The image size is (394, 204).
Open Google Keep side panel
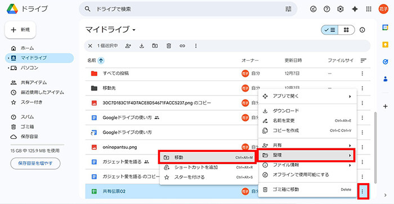[385, 44]
